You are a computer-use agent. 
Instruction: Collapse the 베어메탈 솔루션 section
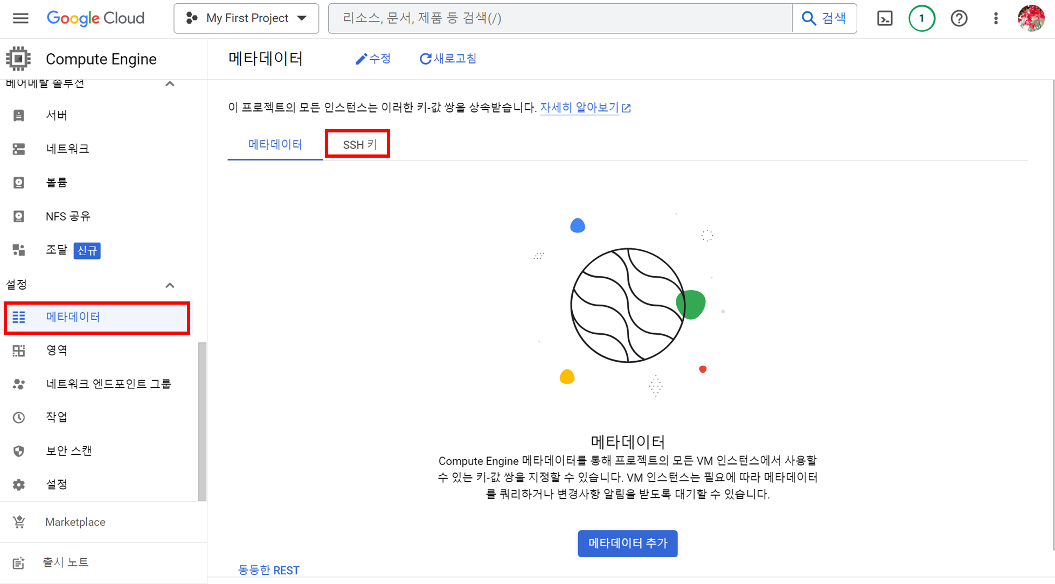[170, 84]
